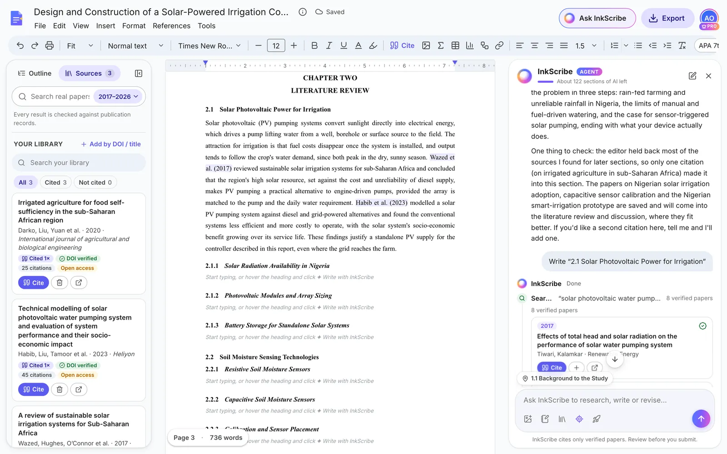Open the highlighter tool
727x454 pixels.
[373, 45]
